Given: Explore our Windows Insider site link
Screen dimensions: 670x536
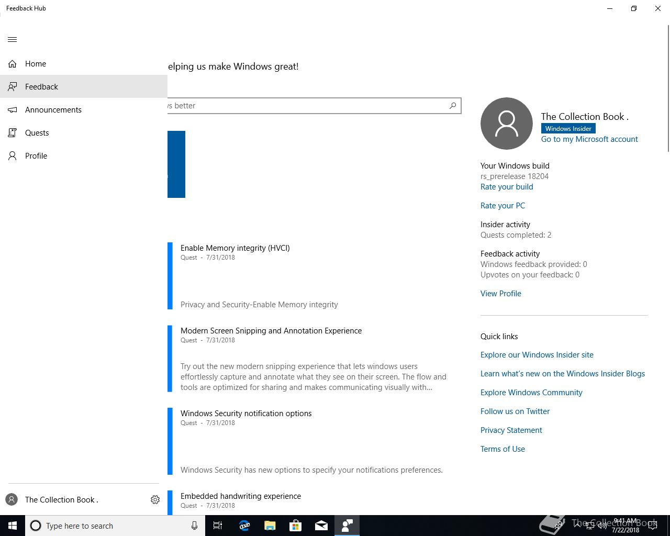Looking at the screenshot, I should tap(537, 354).
